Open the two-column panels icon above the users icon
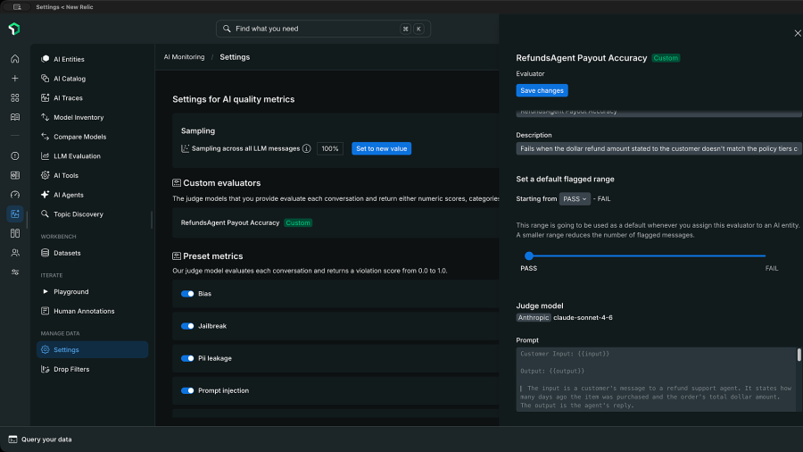This screenshot has height=452, width=803. pyautogui.click(x=15, y=233)
